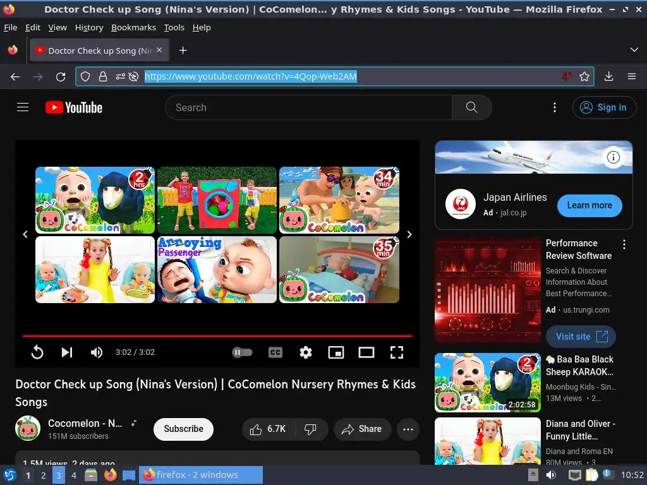Open Cocomelon channel avatar
This screenshot has height=485, width=647.
click(x=28, y=429)
